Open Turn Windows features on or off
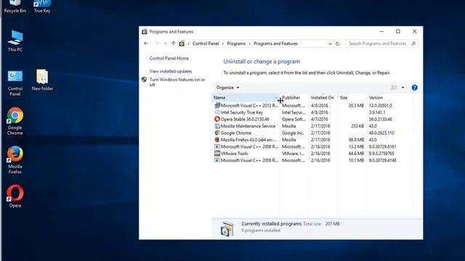Screen dimensions: 465x261 pyautogui.click(x=177, y=82)
